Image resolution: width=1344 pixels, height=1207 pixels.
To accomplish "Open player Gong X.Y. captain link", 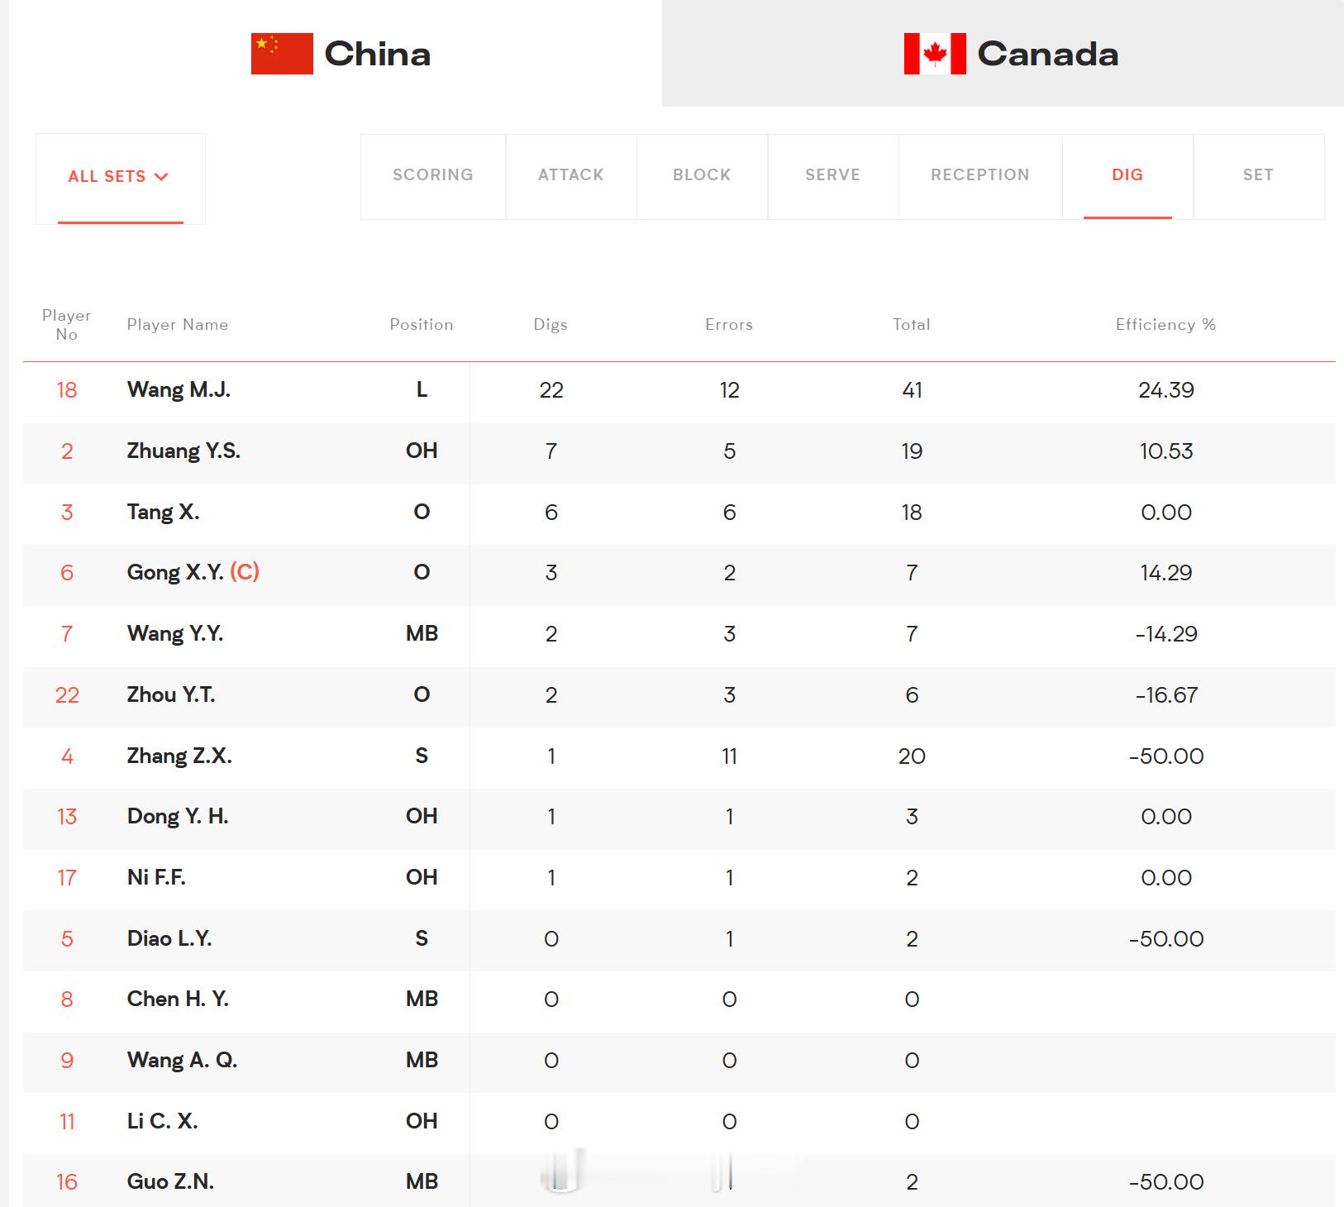I will click(x=193, y=572).
